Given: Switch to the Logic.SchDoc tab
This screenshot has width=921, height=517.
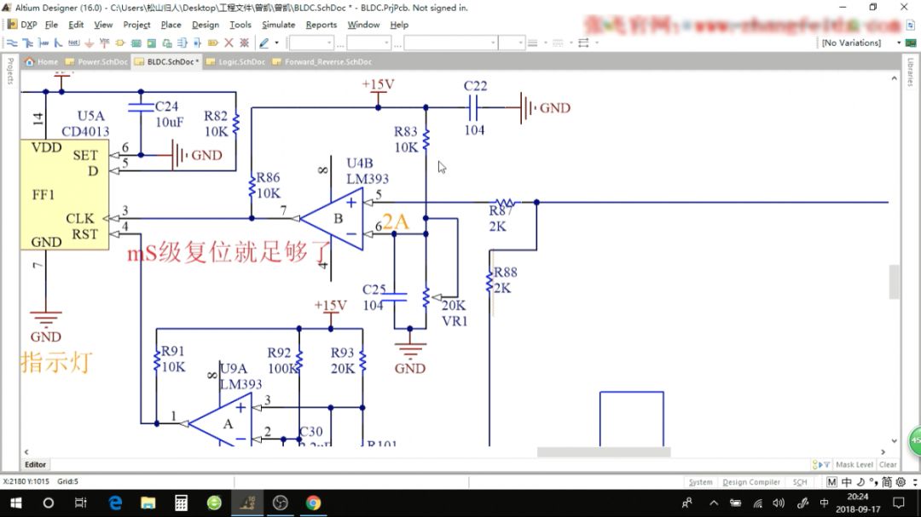Looking at the screenshot, I should (236, 61).
